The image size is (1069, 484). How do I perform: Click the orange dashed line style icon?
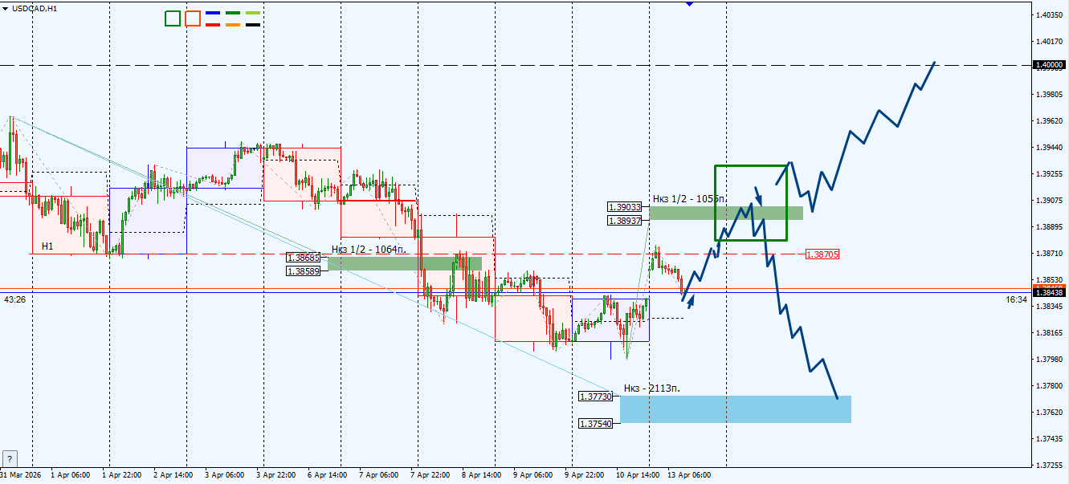point(233,25)
